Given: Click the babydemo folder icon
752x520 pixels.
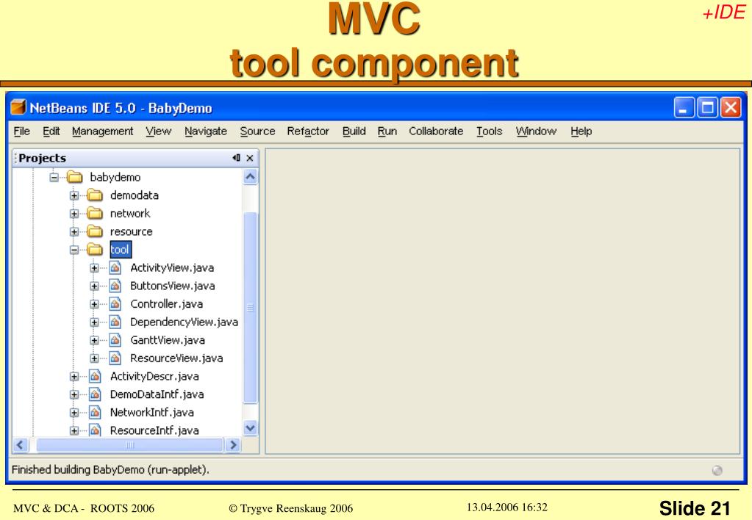Looking at the screenshot, I should (x=75, y=177).
